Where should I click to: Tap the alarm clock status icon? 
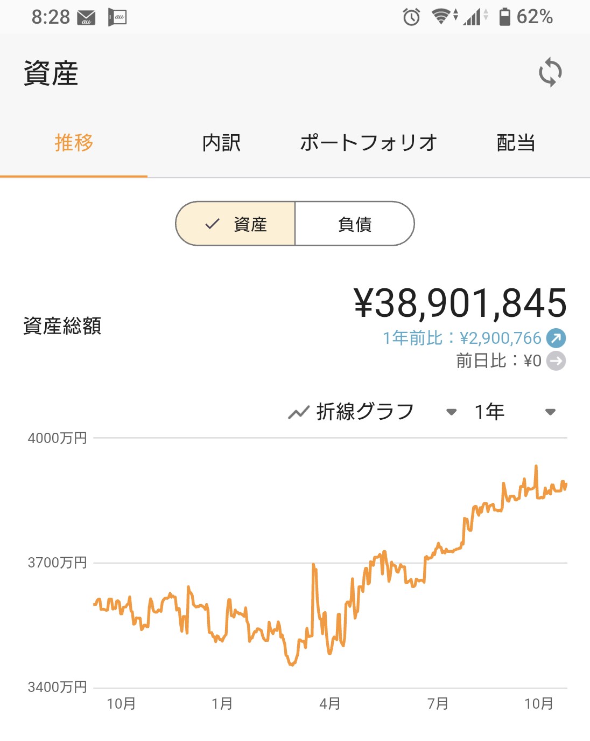coord(411,17)
